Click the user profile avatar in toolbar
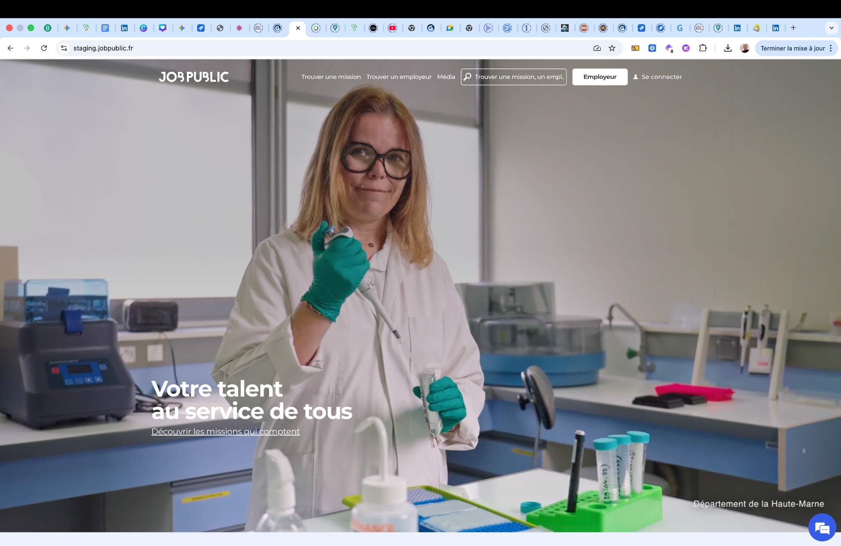 744,48
